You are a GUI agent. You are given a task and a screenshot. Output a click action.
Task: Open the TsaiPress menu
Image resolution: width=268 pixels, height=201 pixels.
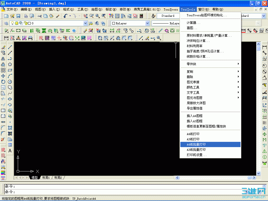pos(171,9)
